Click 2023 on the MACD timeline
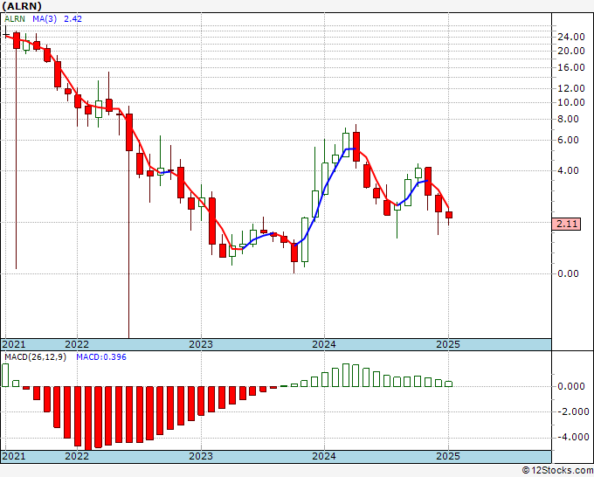This screenshot has height=477, width=594. [x=201, y=456]
